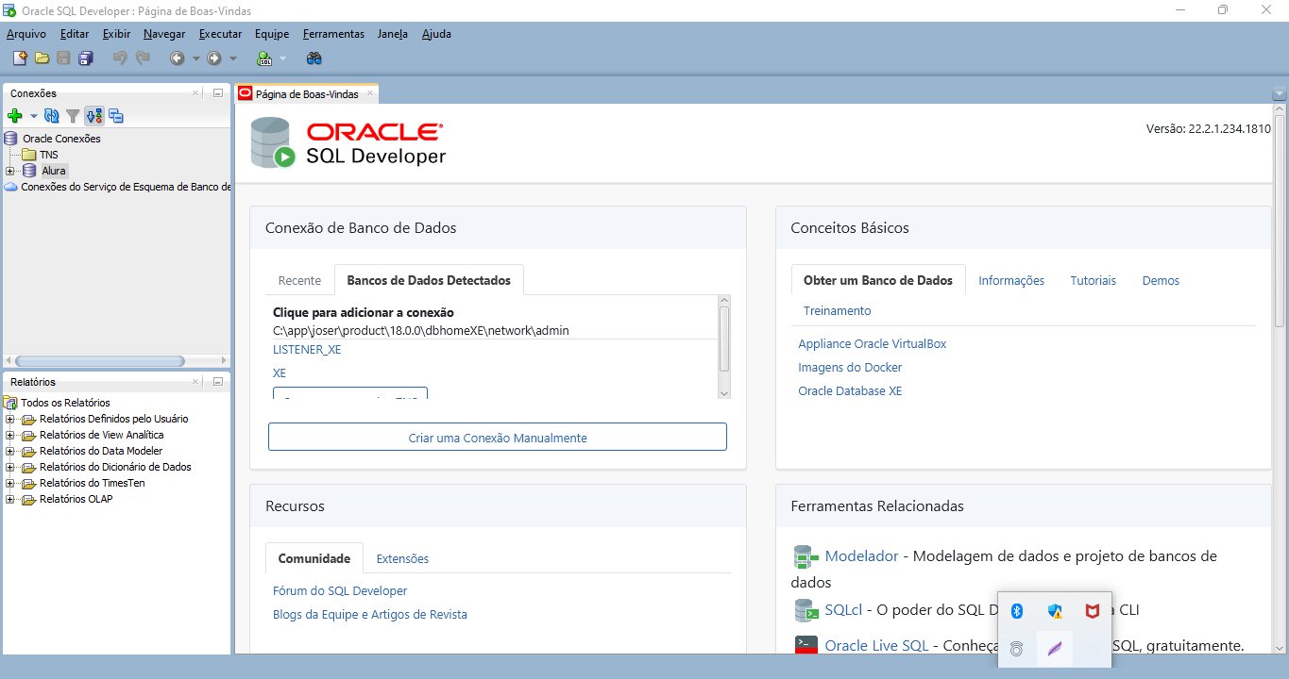The width and height of the screenshot is (1289, 679).
Task: Expand the Alura connection node
Action: [10, 171]
